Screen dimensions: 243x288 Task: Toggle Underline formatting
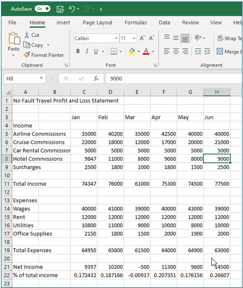pos(96,51)
